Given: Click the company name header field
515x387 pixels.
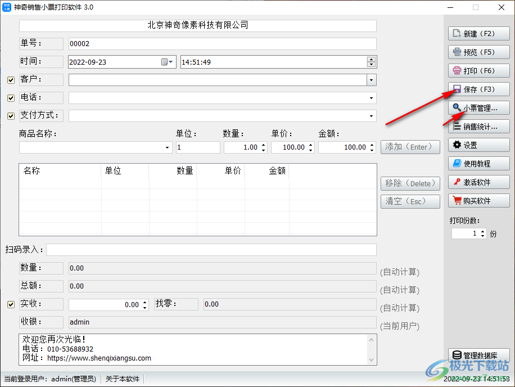Looking at the screenshot, I should click(198, 25).
